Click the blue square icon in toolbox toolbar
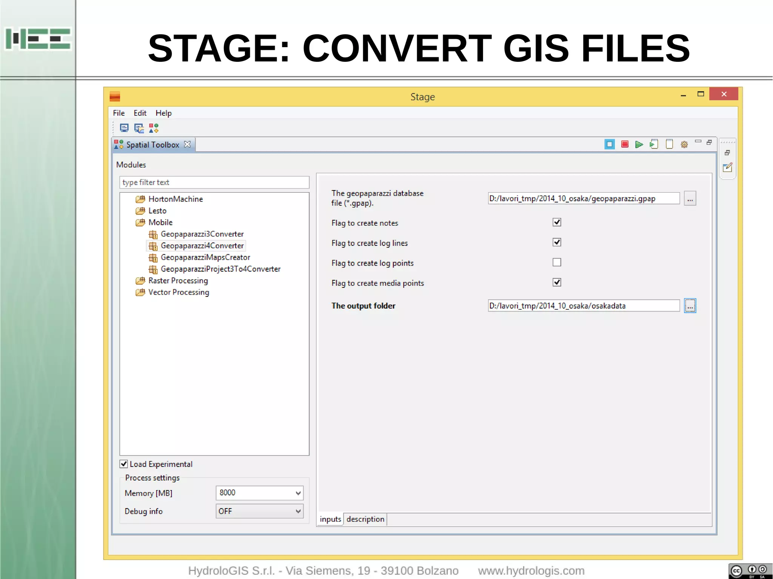Viewport: 773px width, 579px height. (x=610, y=144)
